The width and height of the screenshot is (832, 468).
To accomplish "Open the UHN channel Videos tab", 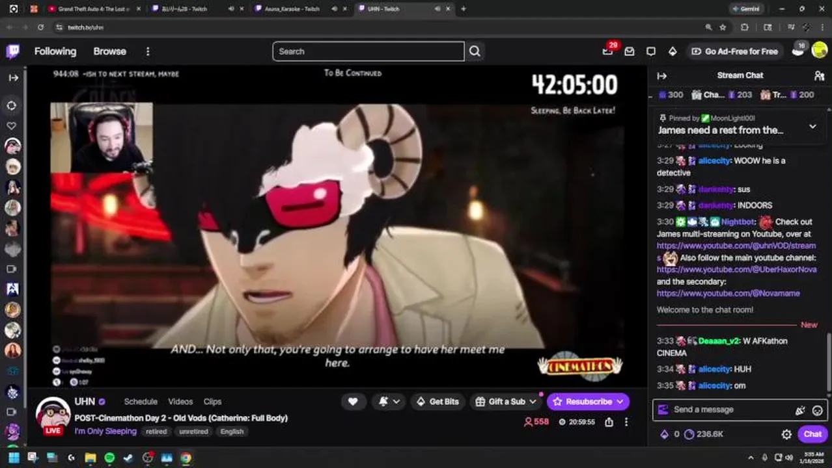I will pos(180,402).
